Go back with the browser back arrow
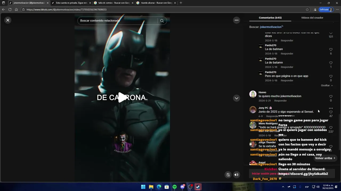This screenshot has height=191, width=341. click(3, 10)
